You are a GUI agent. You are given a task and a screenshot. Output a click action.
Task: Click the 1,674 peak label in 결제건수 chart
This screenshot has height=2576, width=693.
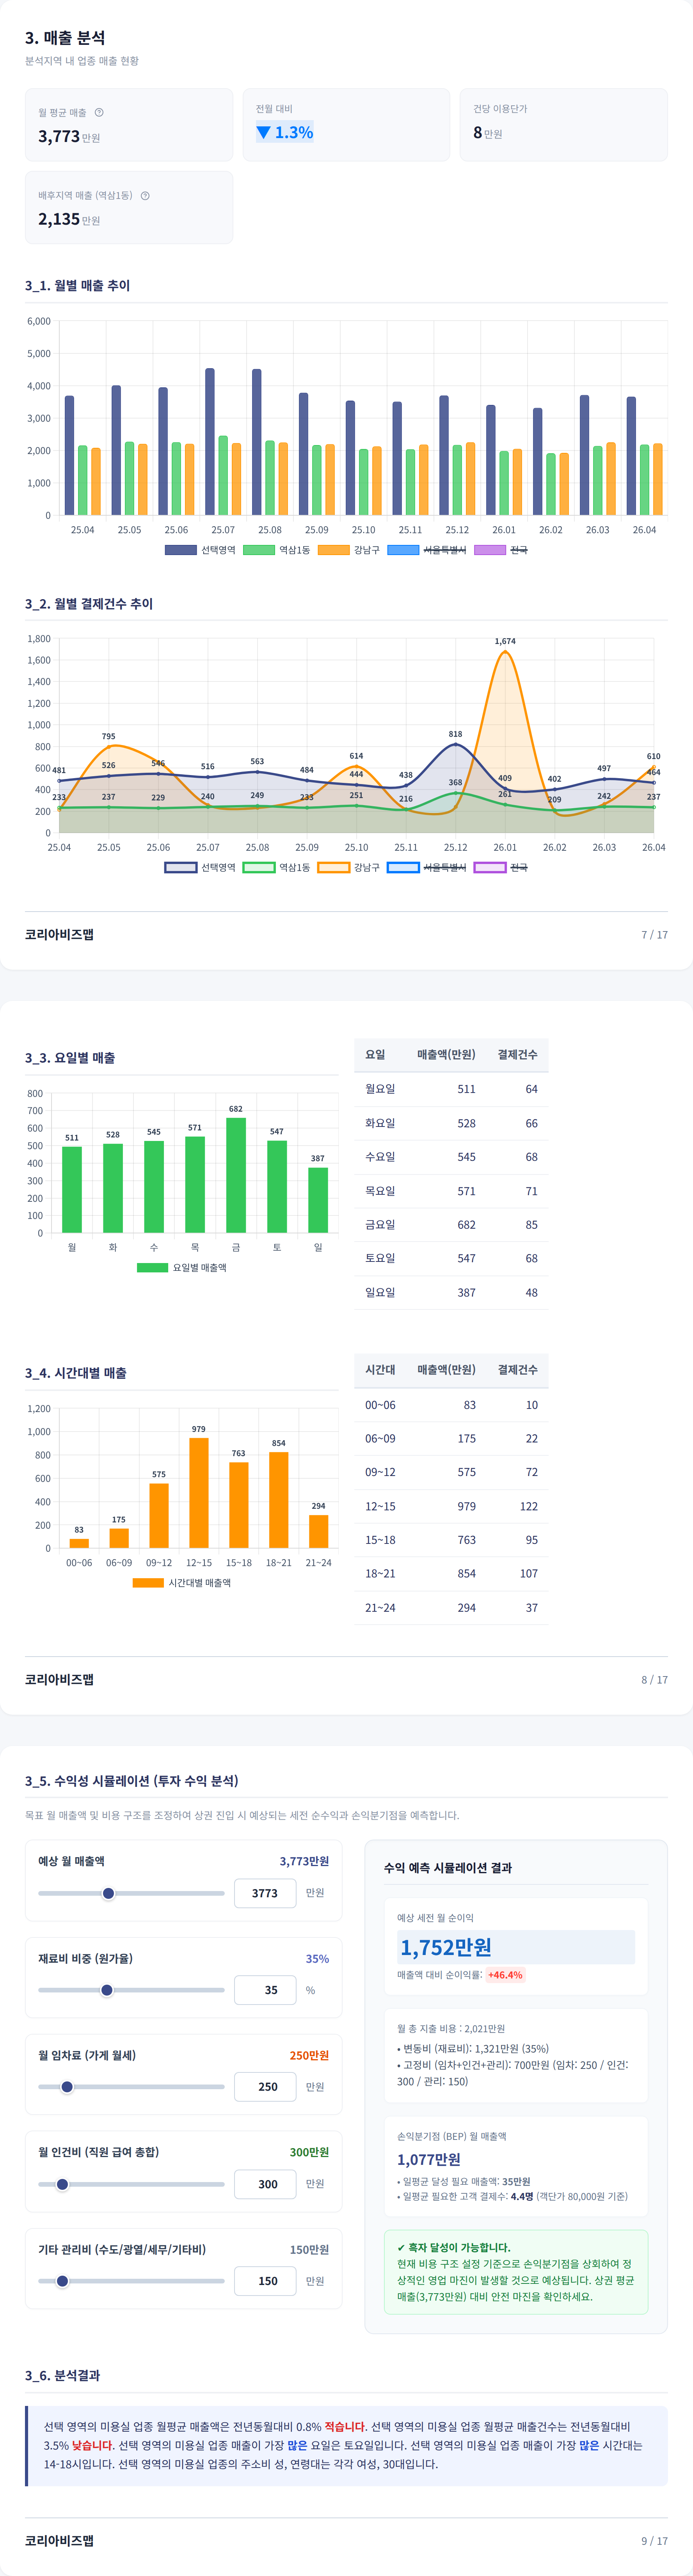coord(505,641)
